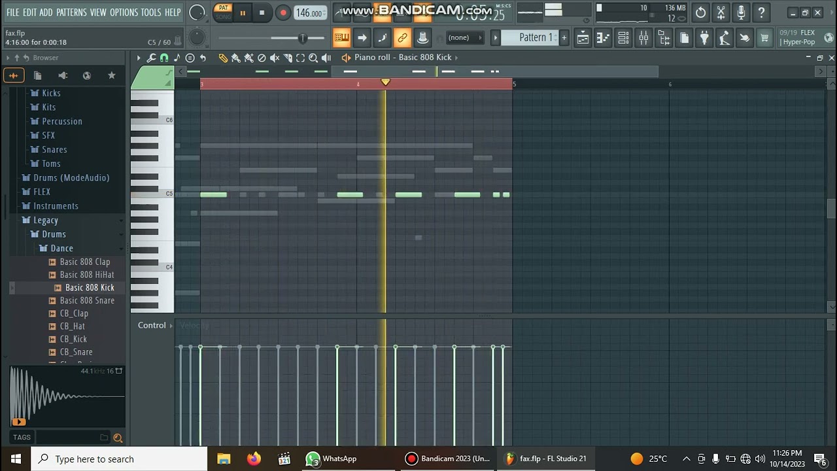Viewport: 837px width, 471px height.
Task: Select the Delete tool in piano roll
Action: pos(262,58)
